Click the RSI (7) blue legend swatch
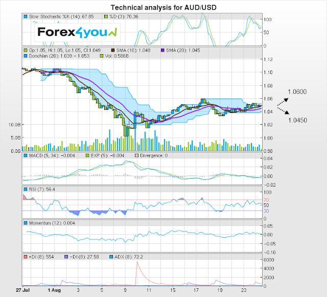 pyautogui.click(x=26, y=189)
